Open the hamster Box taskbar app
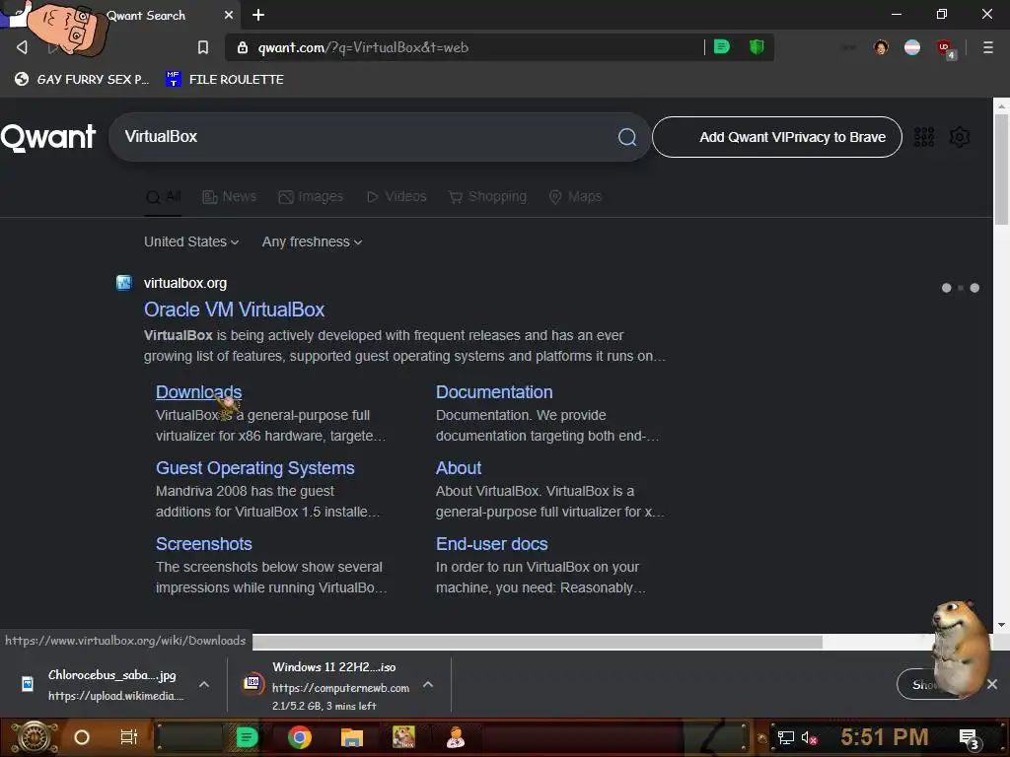This screenshot has height=757, width=1010. [403, 737]
